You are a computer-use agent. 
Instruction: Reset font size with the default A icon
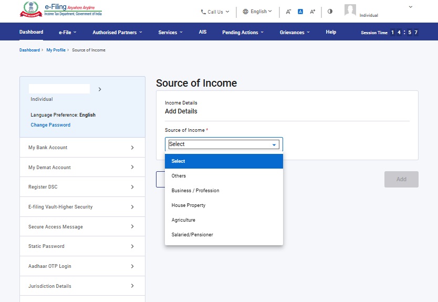300,12
